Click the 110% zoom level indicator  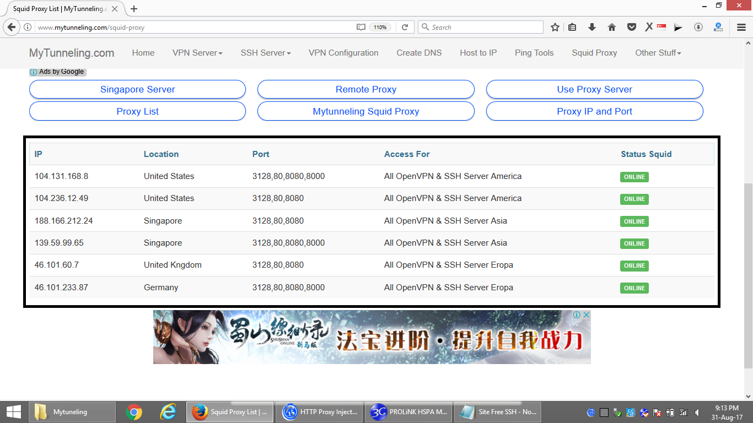pos(380,27)
